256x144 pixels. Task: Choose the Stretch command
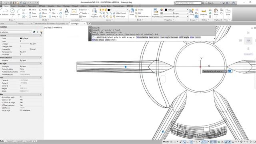33,16
